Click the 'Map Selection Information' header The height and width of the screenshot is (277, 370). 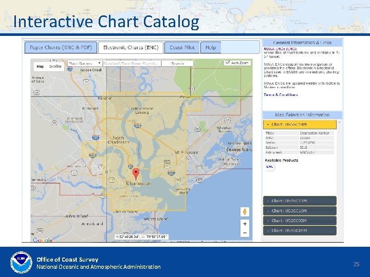(x=302, y=115)
